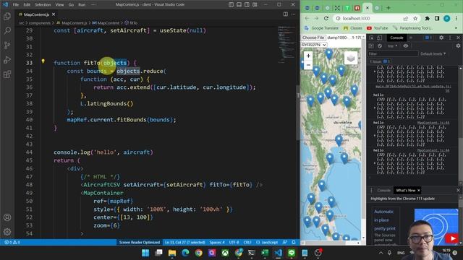Open Source Control view in activity bar
This screenshot has height=260, width=463.
pos(7,45)
